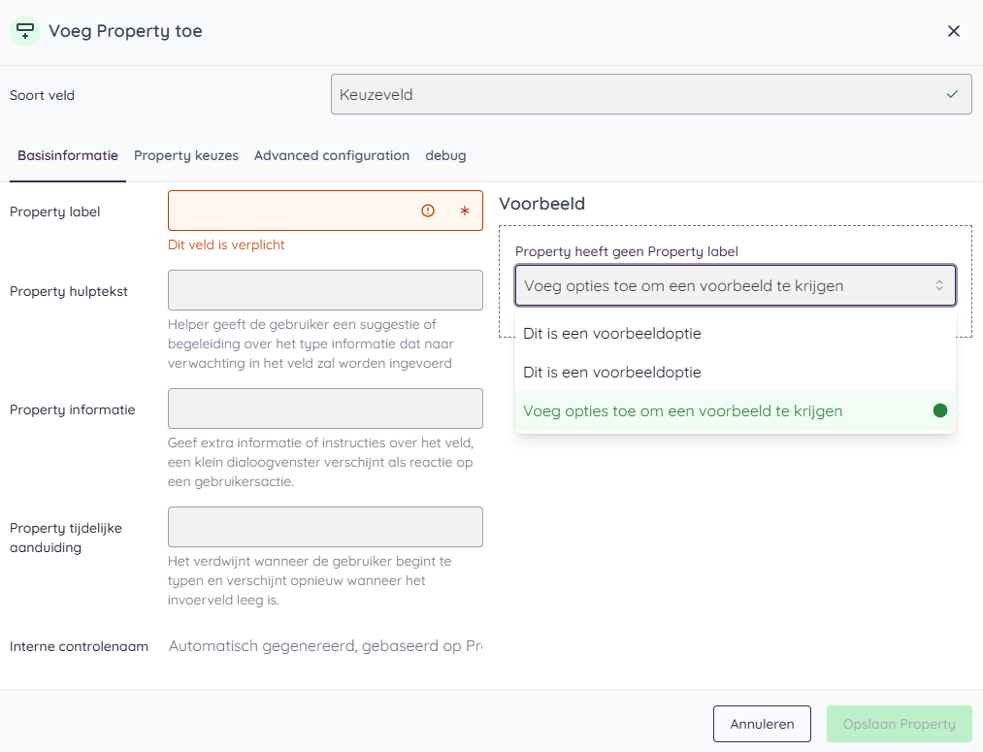
Task: Click the warning icon inside Property label field
Action: point(427,210)
